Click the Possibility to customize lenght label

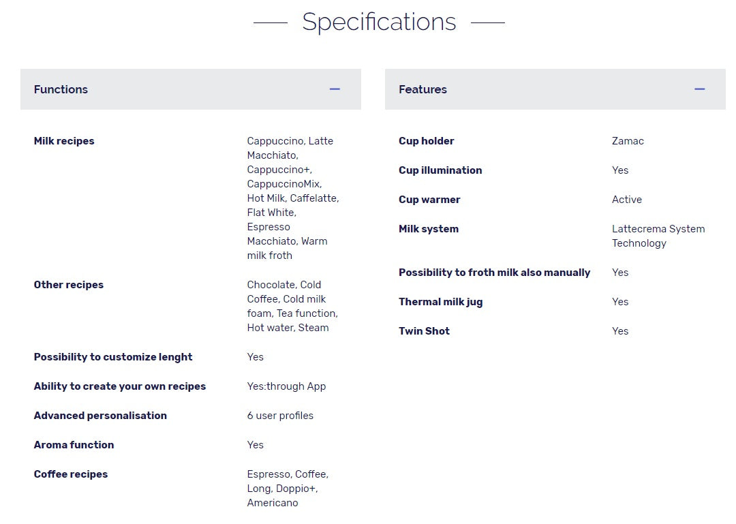[x=113, y=357]
